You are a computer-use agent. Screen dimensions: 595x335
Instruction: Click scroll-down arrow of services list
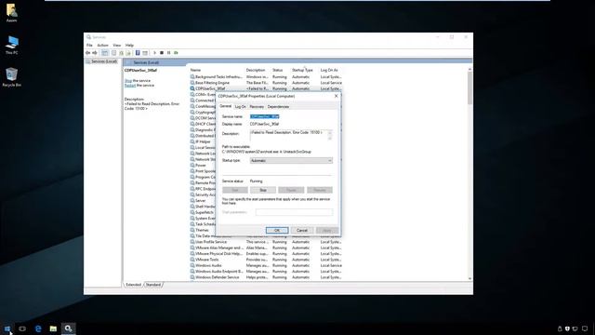pos(469,279)
